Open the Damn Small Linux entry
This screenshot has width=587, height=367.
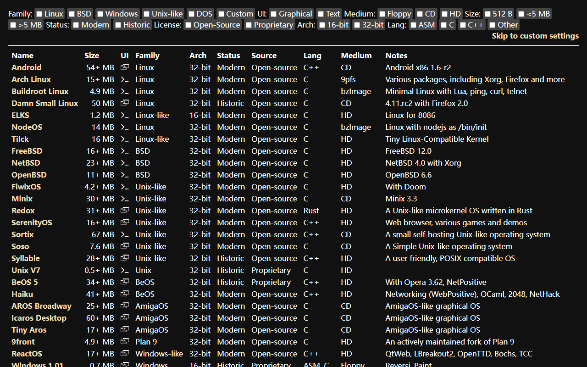tap(45, 103)
